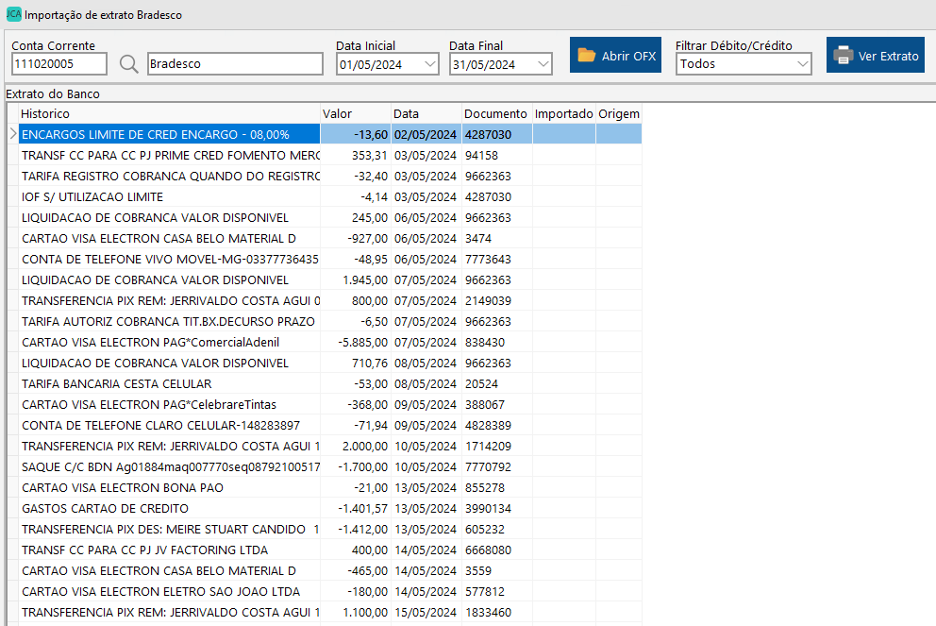Click the Conta Corrente number field
Image resolution: width=936 pixels, height=626 pixels.
click(59, 64)
